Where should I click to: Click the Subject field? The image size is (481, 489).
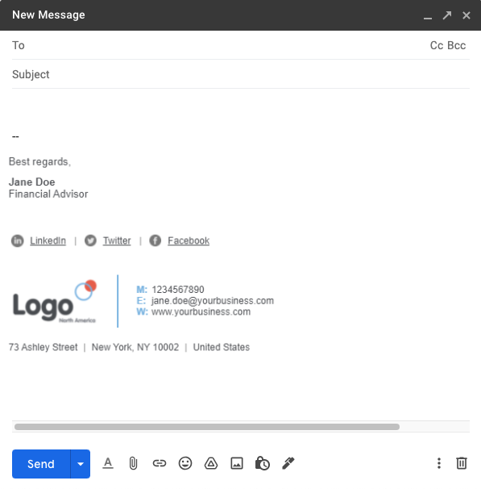240,74
